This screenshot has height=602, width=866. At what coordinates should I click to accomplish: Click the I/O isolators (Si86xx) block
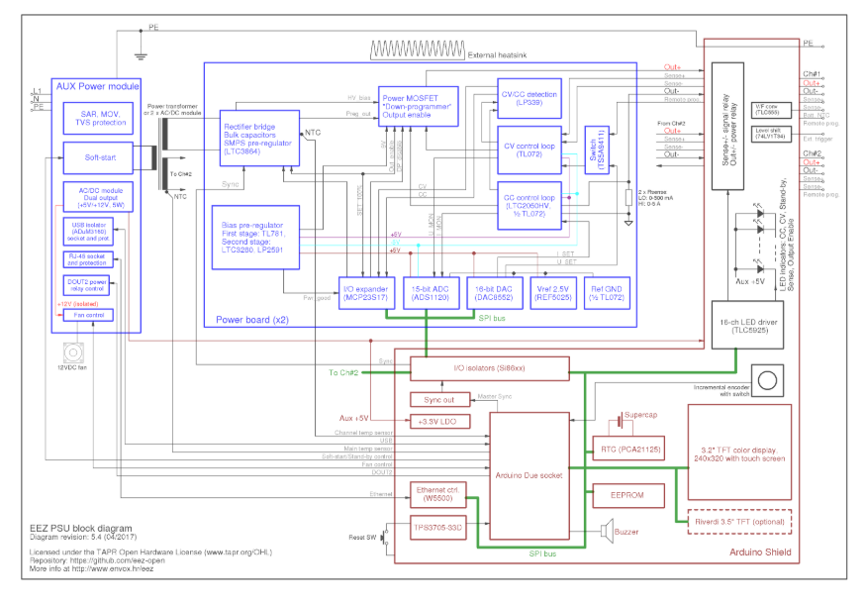490,368
